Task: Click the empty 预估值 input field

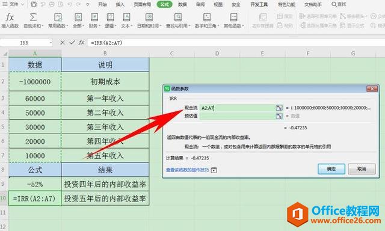Action: (x=238, y=116)
